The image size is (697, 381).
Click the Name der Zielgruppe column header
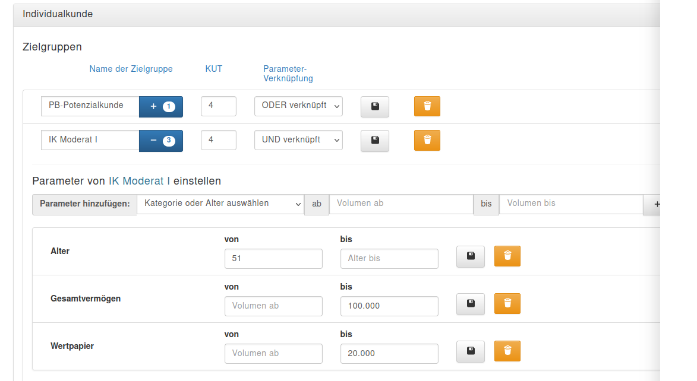131,69
